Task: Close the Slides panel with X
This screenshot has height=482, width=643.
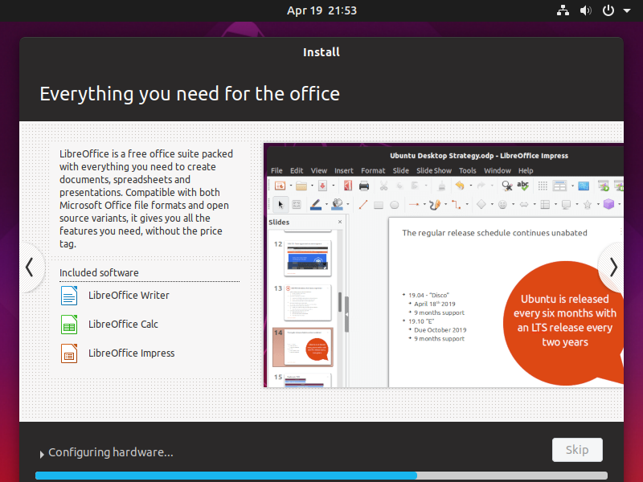Action: click(340, 222)
